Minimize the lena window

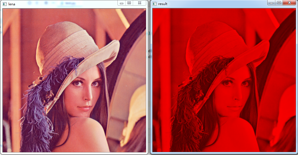(121, 3)
